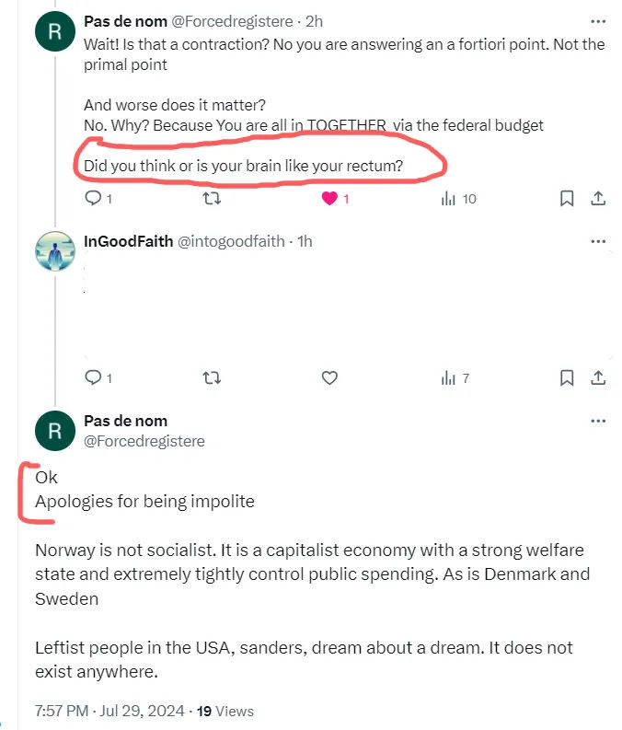Open more options on InGoodFaith tweet
This screenshot has height=730, width=622.
598,241
